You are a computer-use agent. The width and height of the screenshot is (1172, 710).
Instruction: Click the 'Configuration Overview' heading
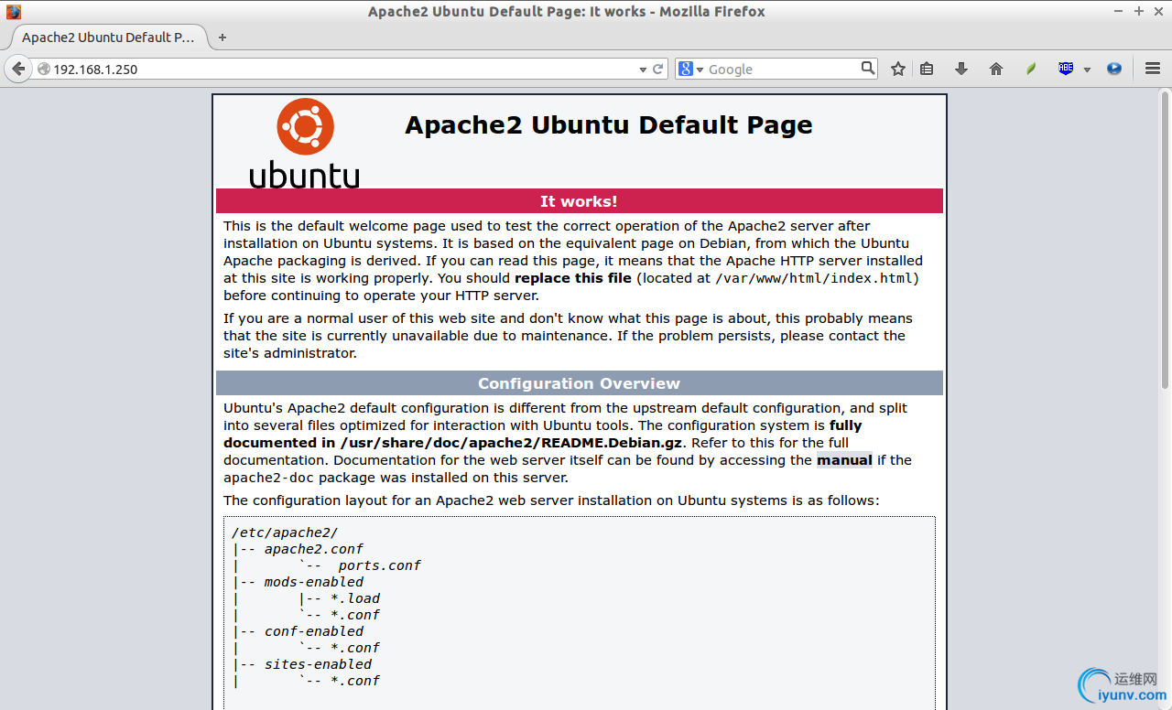pyautogui.click(x=579, y=383)
